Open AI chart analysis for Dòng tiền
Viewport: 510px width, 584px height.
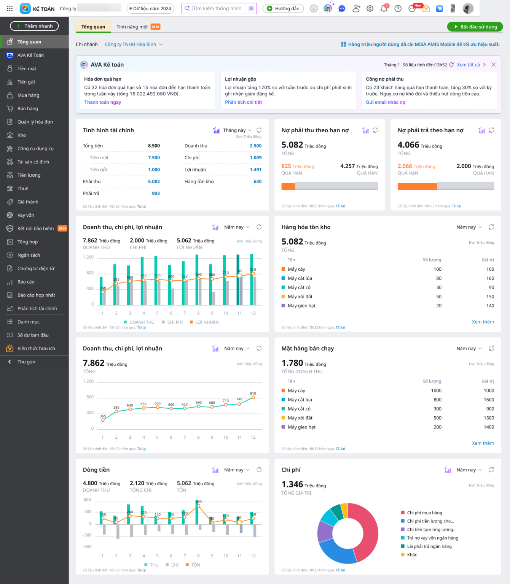(215, 470)
